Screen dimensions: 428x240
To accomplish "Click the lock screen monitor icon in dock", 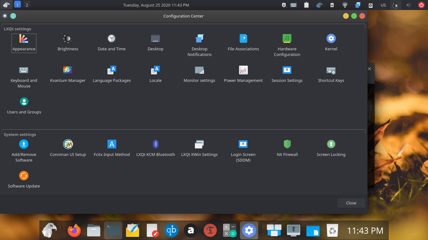I will click(294, 231).
